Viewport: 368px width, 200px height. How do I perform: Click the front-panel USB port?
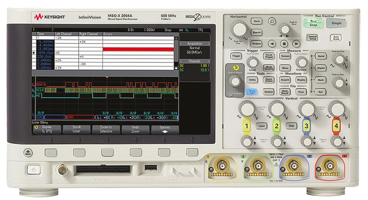pos(151,168)
